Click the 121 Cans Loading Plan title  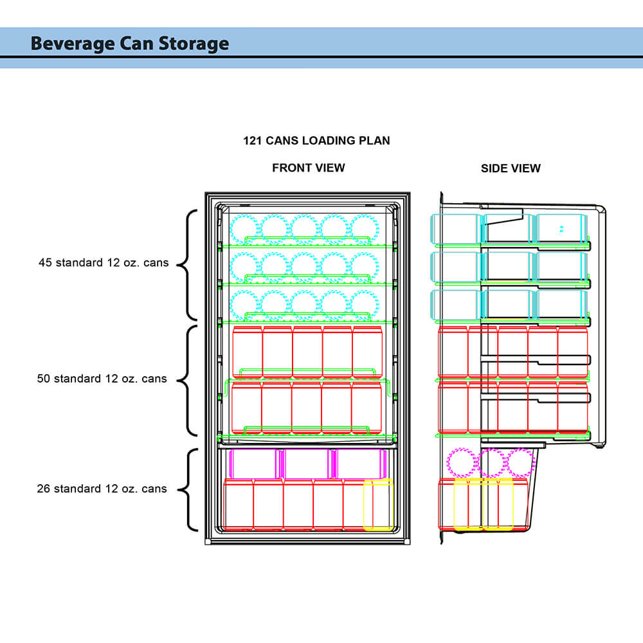(x=316, y=140)
